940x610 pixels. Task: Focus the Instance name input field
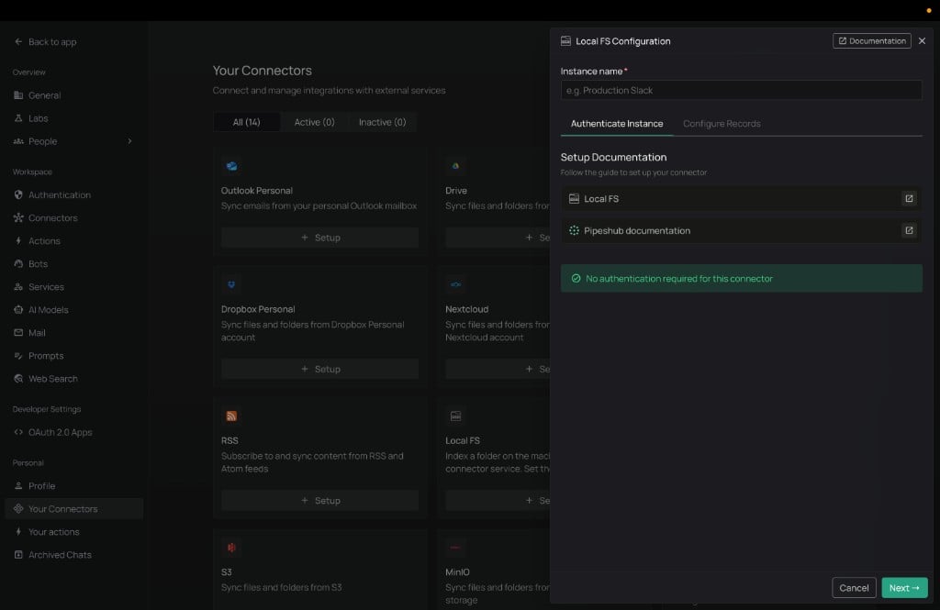pyautogui.click(x=741, y=91)
